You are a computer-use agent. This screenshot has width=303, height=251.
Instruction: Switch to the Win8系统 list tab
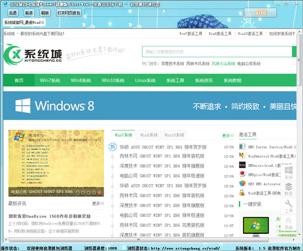pos(149,135)
